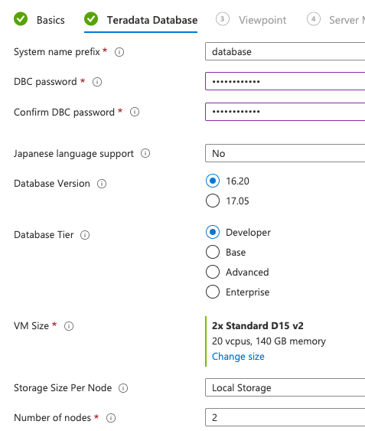Choose the Enterprise database tier
This screenshot has height=431, width=365.
pos(213,292)
